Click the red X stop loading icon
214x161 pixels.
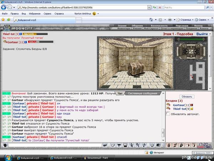(159, 8)
